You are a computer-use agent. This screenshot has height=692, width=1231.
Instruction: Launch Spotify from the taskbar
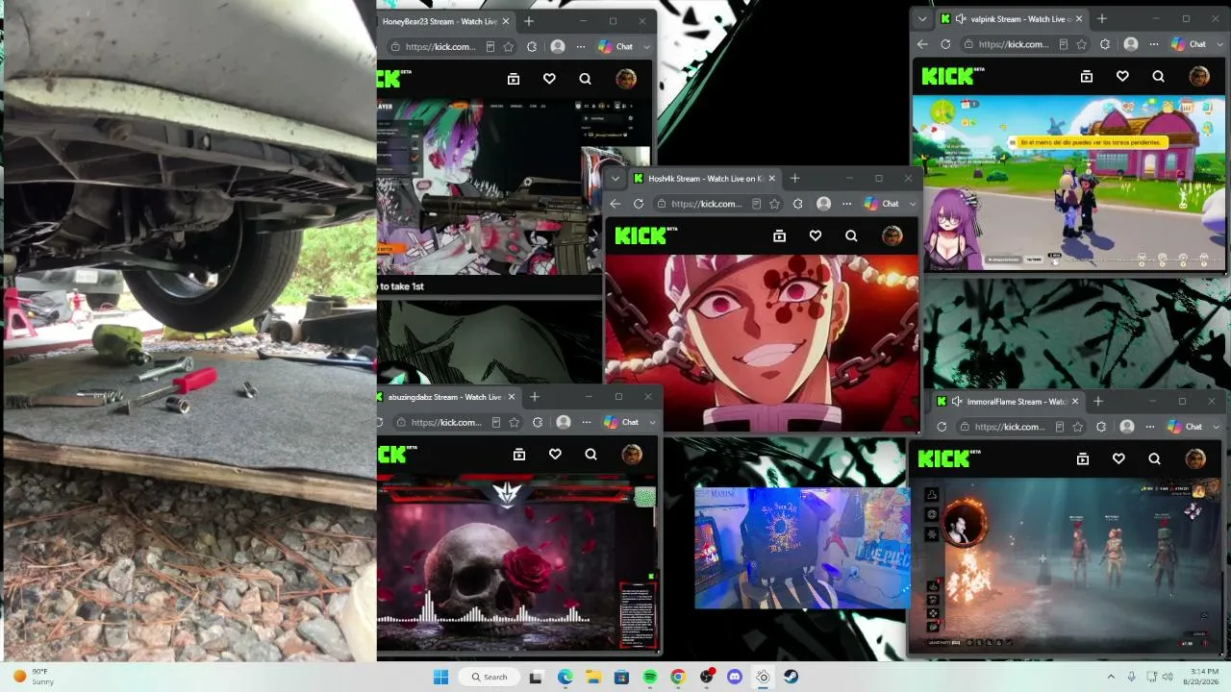[650, 677]
